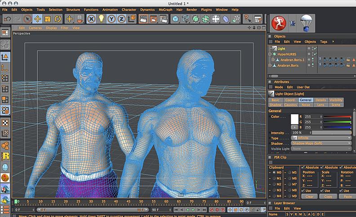Click frame 45 on the timeline ruler

point(129,201)
